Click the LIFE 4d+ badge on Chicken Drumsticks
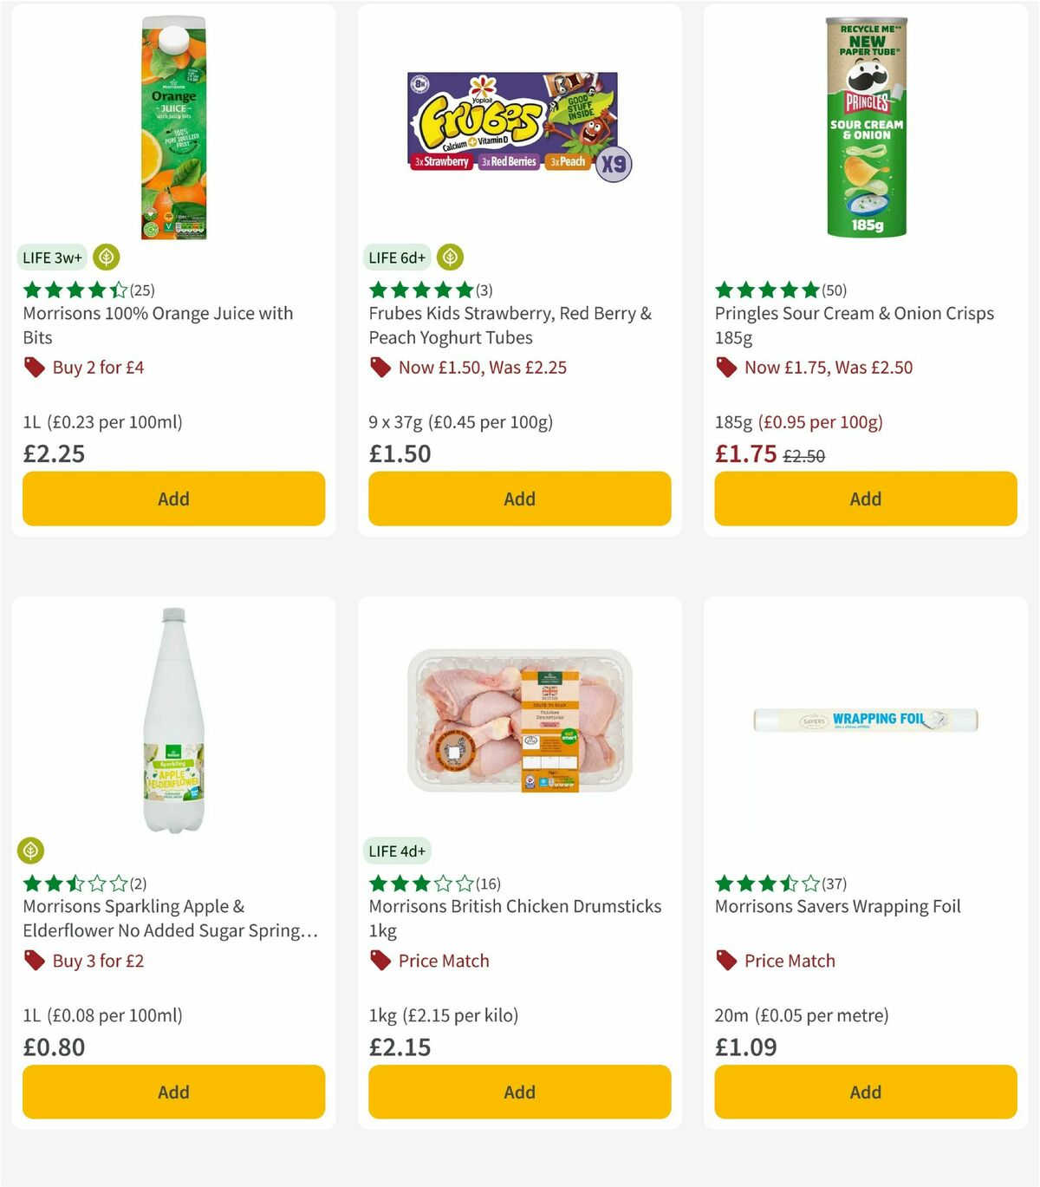 (x=397, y=851)
